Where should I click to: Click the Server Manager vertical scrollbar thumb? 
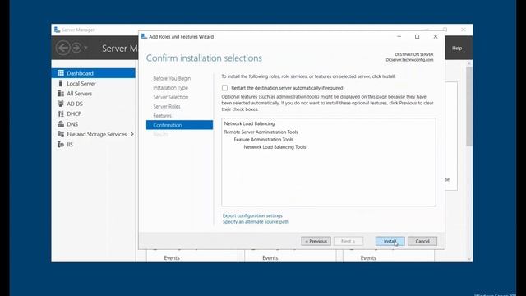(x=469, y=106)
